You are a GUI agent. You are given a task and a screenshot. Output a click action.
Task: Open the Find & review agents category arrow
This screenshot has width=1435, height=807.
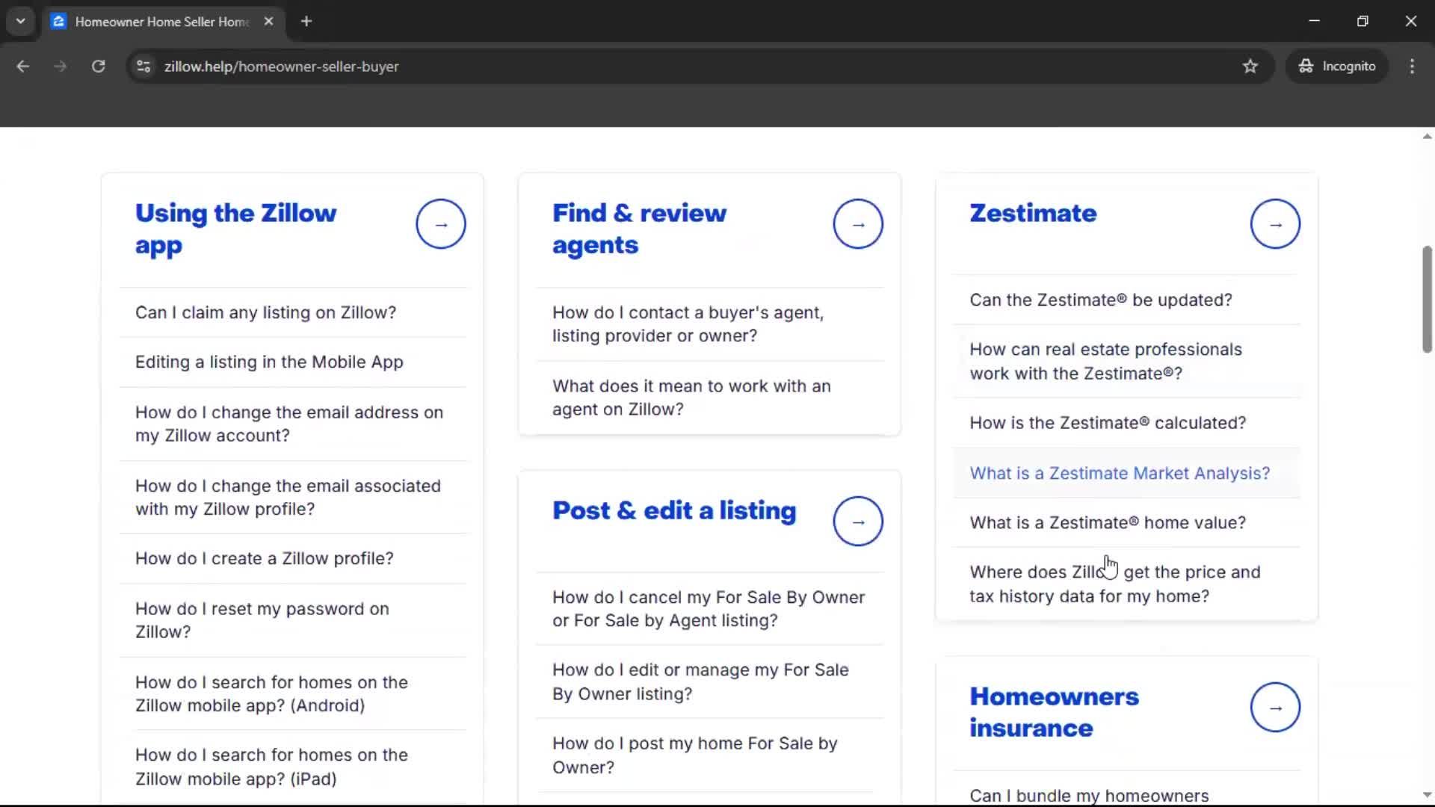coord(858,223)
